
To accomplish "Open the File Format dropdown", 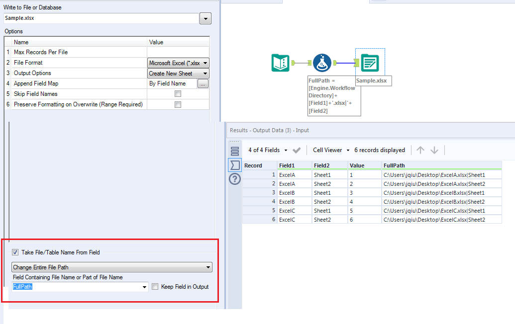I will click(206, 63).
